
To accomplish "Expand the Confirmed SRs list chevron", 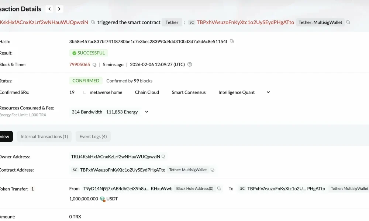I will 268,92.
